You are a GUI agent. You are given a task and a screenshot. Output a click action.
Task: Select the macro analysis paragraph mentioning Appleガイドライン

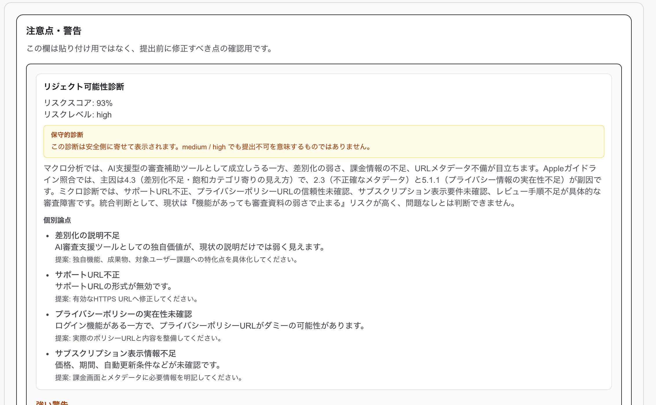318,185
